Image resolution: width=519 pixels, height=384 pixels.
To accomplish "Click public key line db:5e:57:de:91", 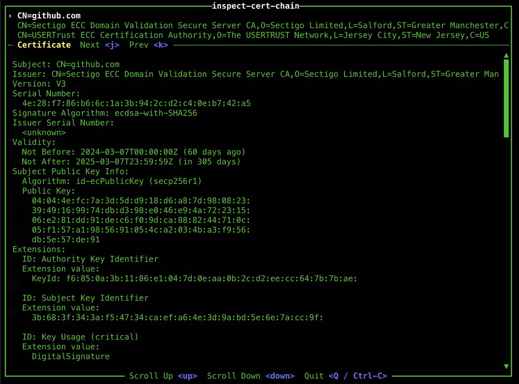I will [66, 240].
